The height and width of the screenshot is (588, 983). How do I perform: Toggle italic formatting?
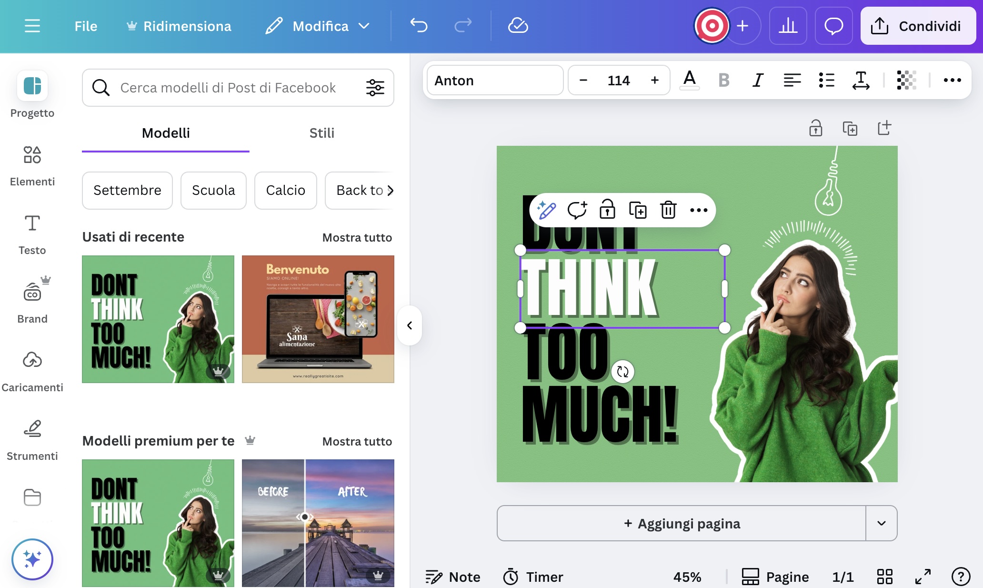(758, 80)
